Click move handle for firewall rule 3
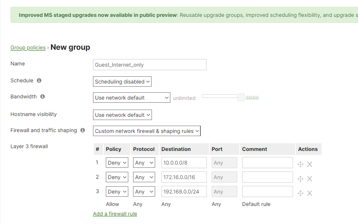Image resolution: width=358 pixels, height=224 pixels. 301,193
